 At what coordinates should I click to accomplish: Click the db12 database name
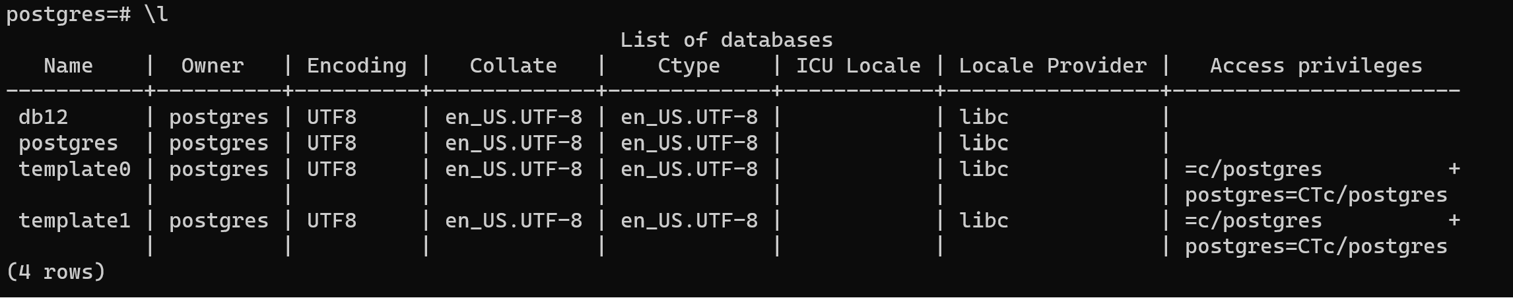43,117
